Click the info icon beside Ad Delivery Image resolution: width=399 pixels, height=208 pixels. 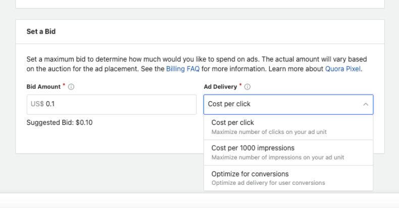(x=247, y=87)
